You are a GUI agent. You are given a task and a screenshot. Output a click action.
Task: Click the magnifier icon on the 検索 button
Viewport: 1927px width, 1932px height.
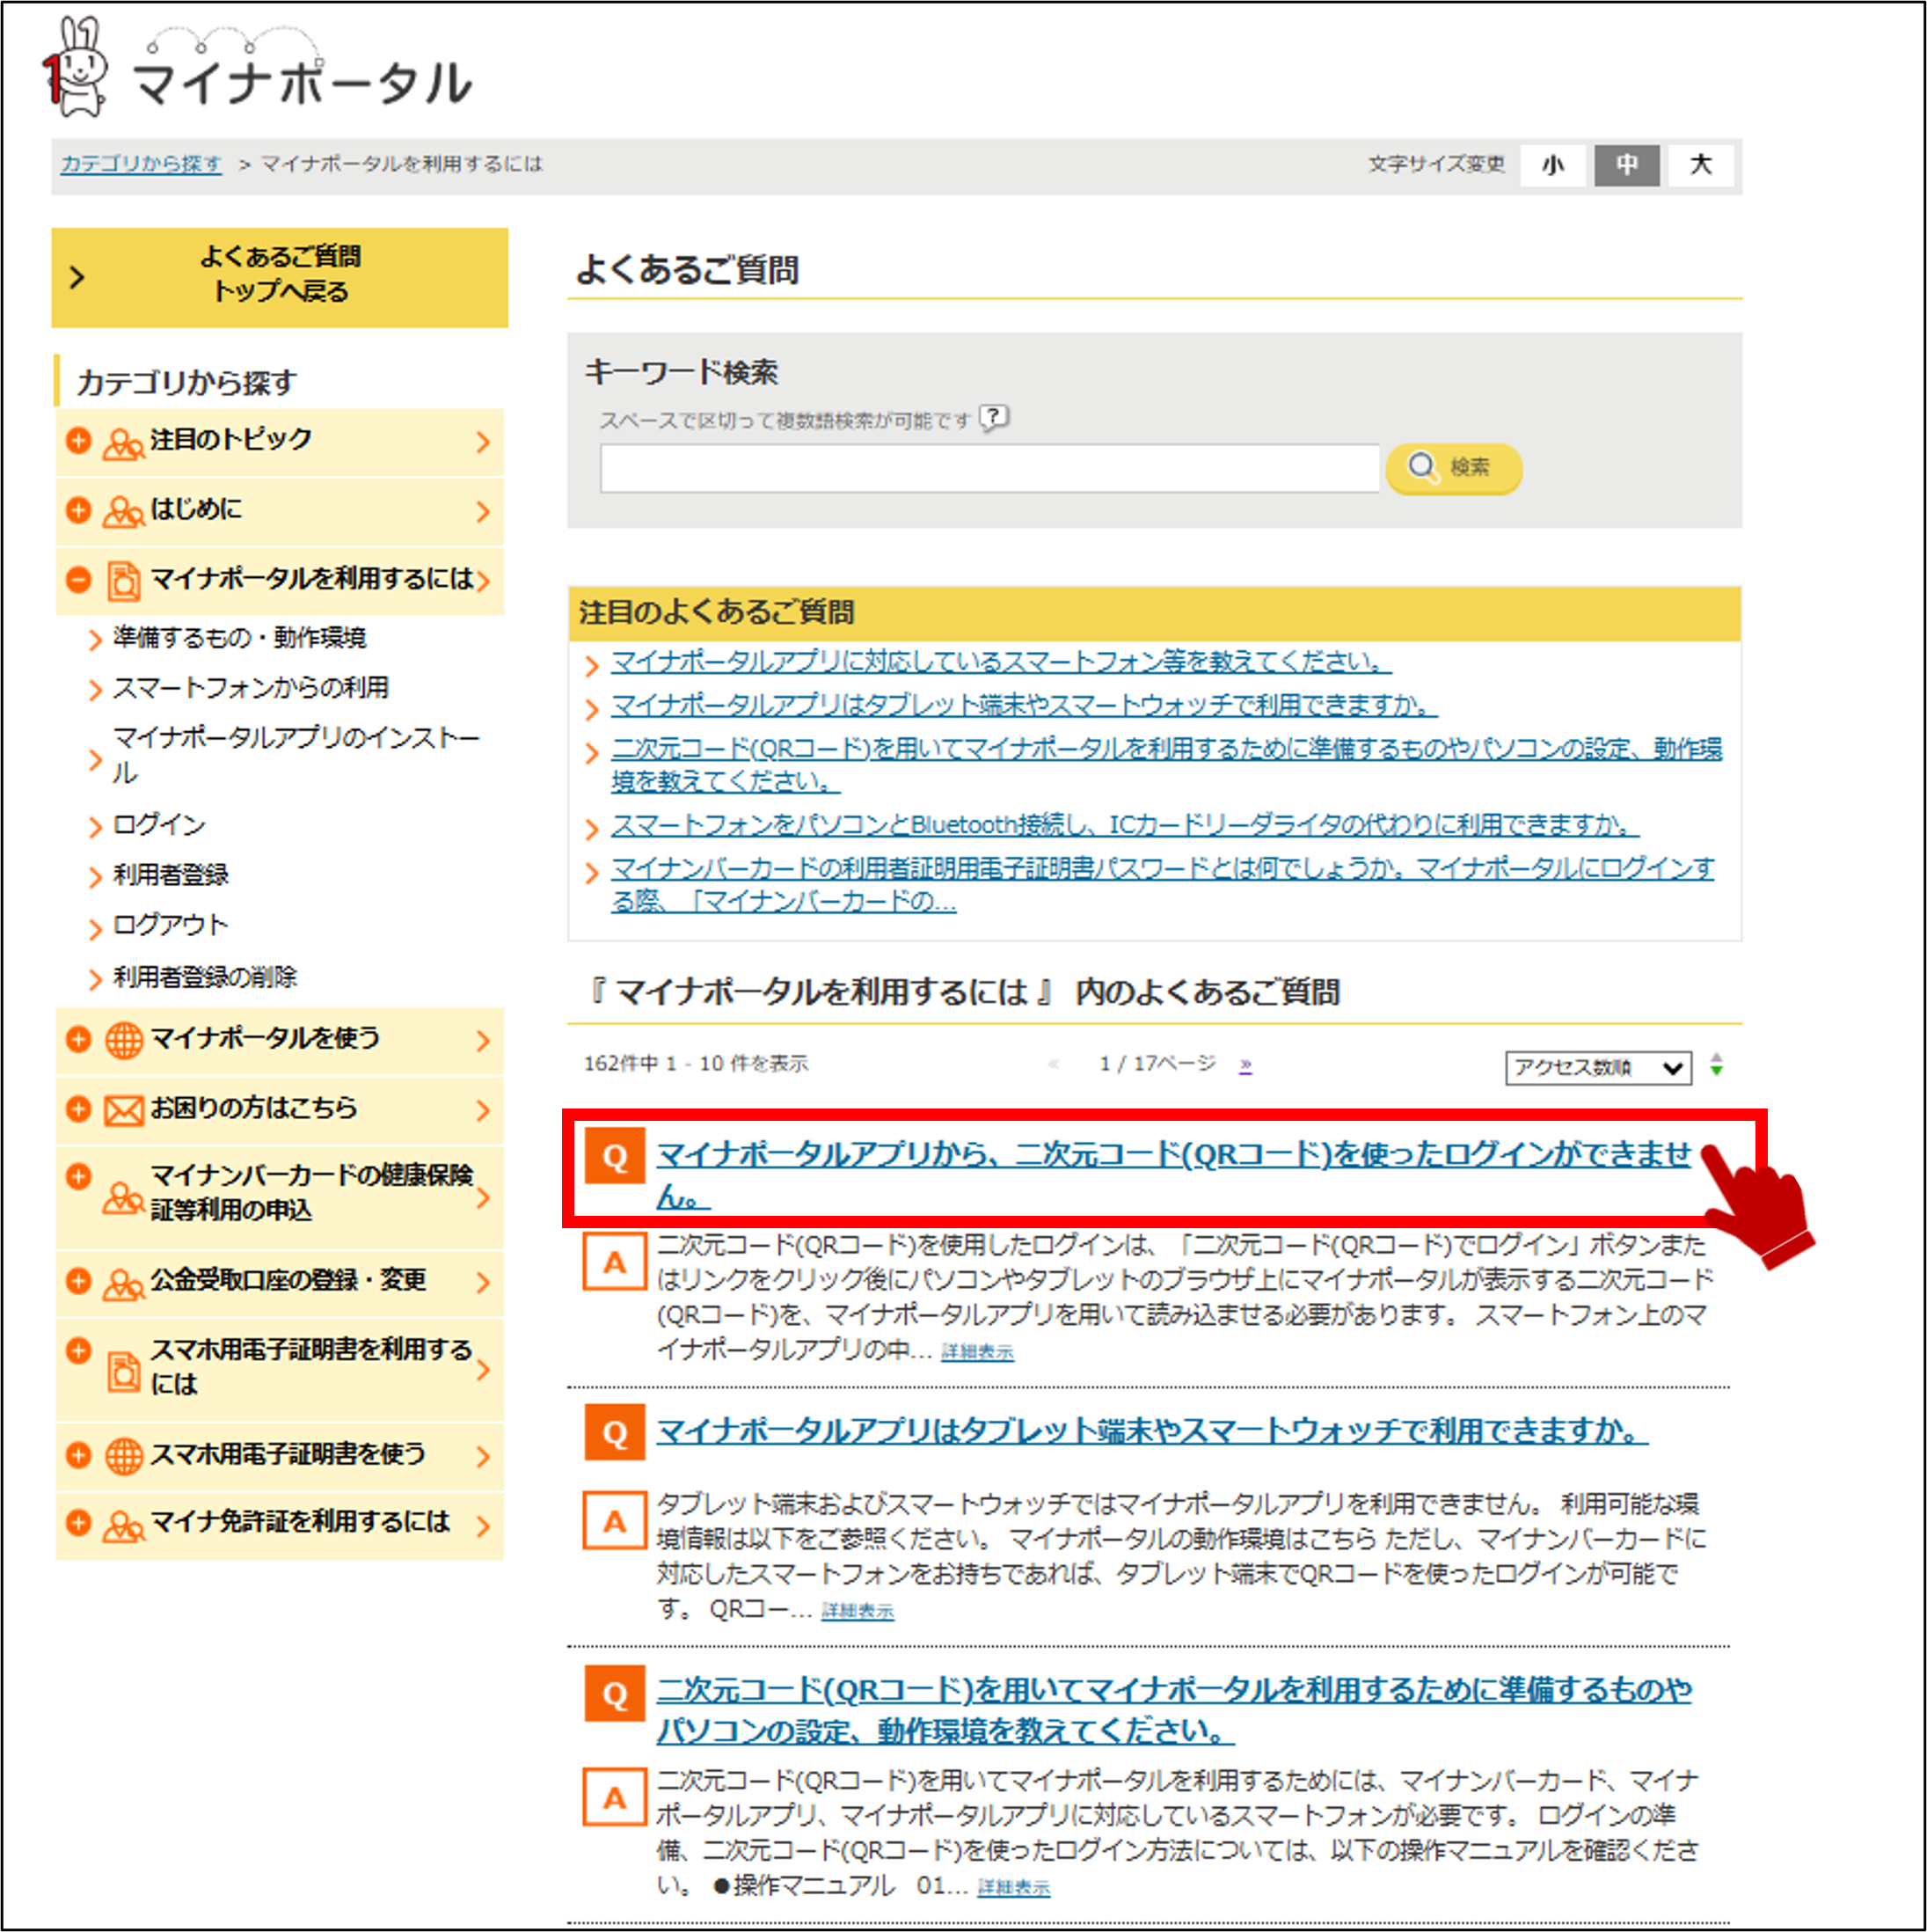[x=1422, y=467]
